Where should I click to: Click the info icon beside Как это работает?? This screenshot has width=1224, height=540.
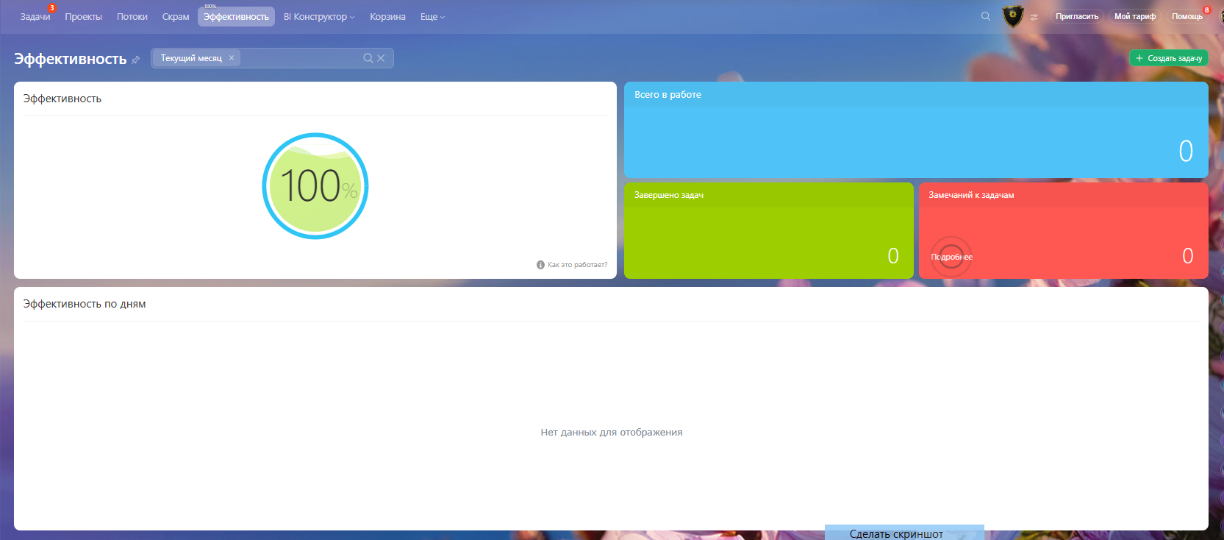click(540, 265)
